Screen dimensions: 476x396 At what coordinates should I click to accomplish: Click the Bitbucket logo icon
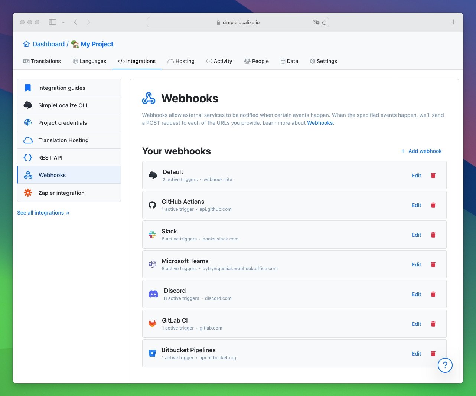coord(152,353)
